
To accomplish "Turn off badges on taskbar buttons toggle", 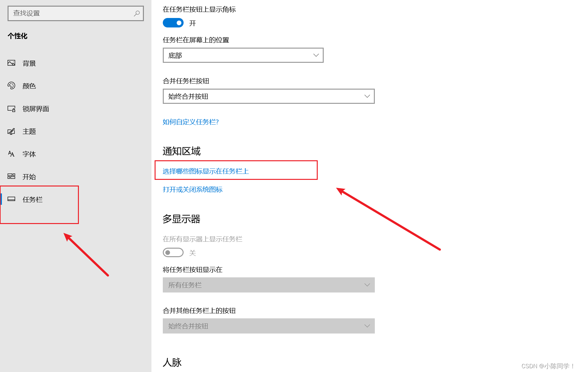I will (x=173, y=23).
